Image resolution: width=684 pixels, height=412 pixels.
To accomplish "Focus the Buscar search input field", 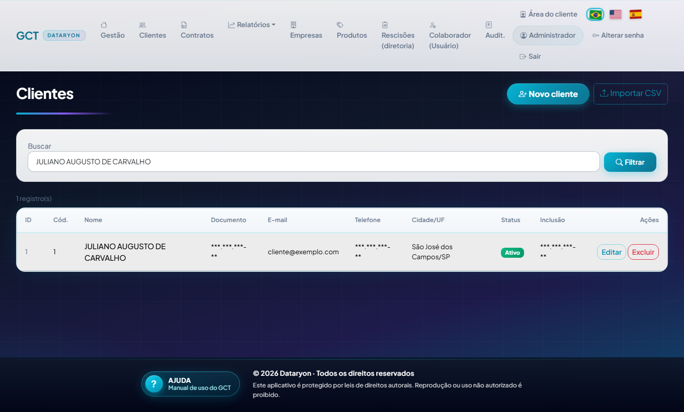I will [314, 162].
